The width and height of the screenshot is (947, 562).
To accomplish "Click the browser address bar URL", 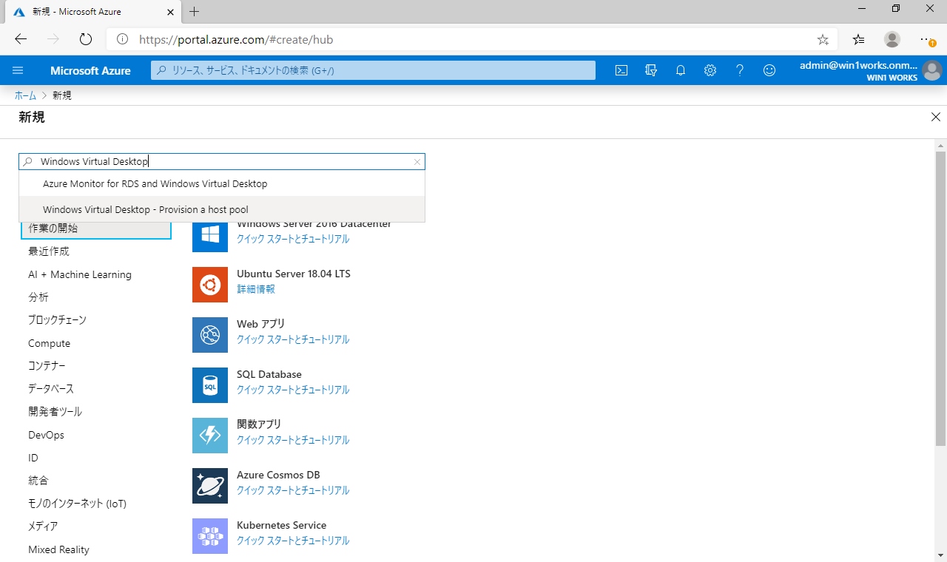I will pos(236,39).
